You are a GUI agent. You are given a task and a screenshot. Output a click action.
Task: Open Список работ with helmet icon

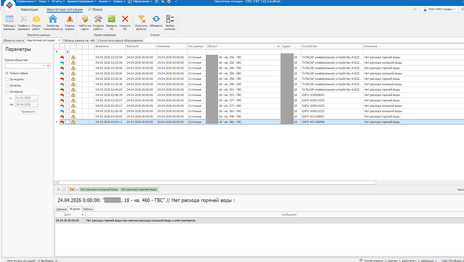click(36, 22)
